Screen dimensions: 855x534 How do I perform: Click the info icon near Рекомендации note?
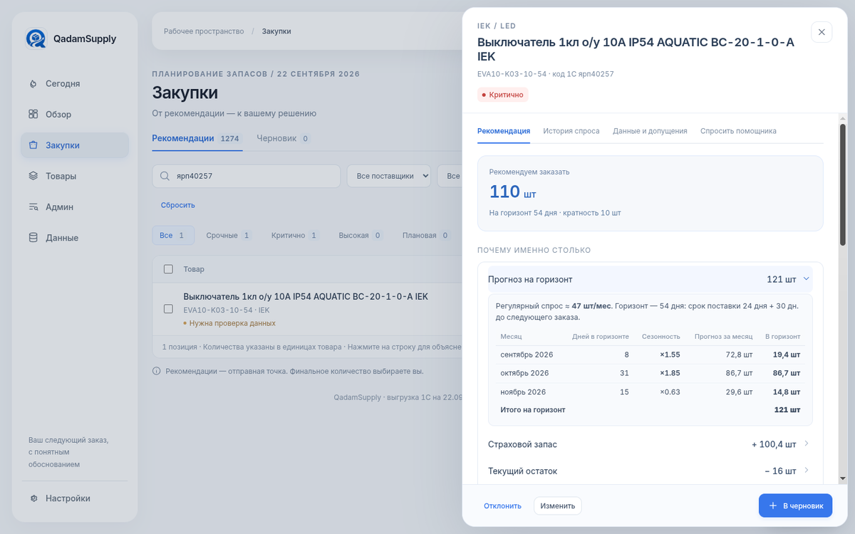pyautogui.click(x=156, y=371)
